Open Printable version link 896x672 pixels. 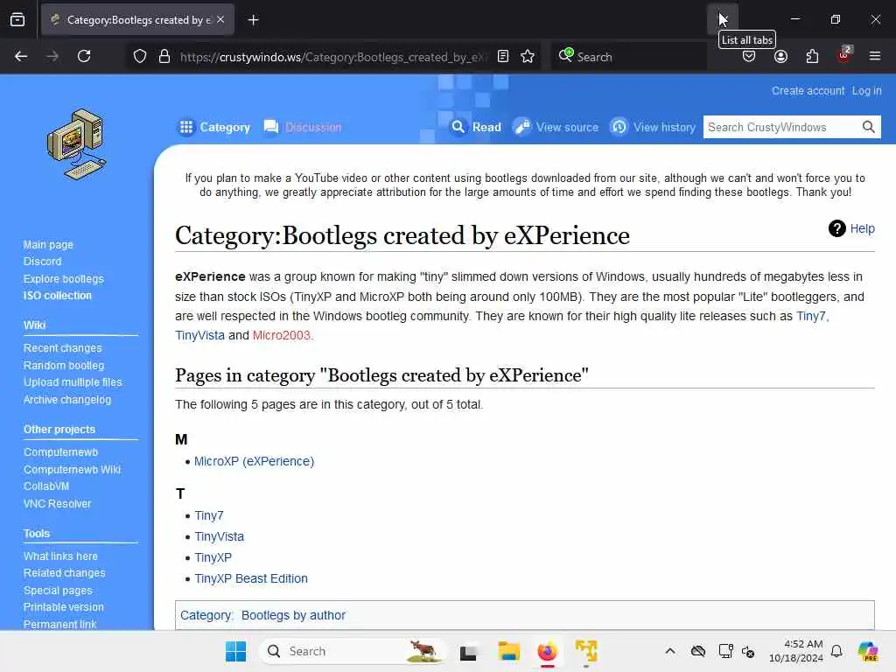coord(63,607)
